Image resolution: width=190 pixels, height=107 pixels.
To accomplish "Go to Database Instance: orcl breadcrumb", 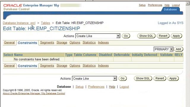I will point(19,23).
